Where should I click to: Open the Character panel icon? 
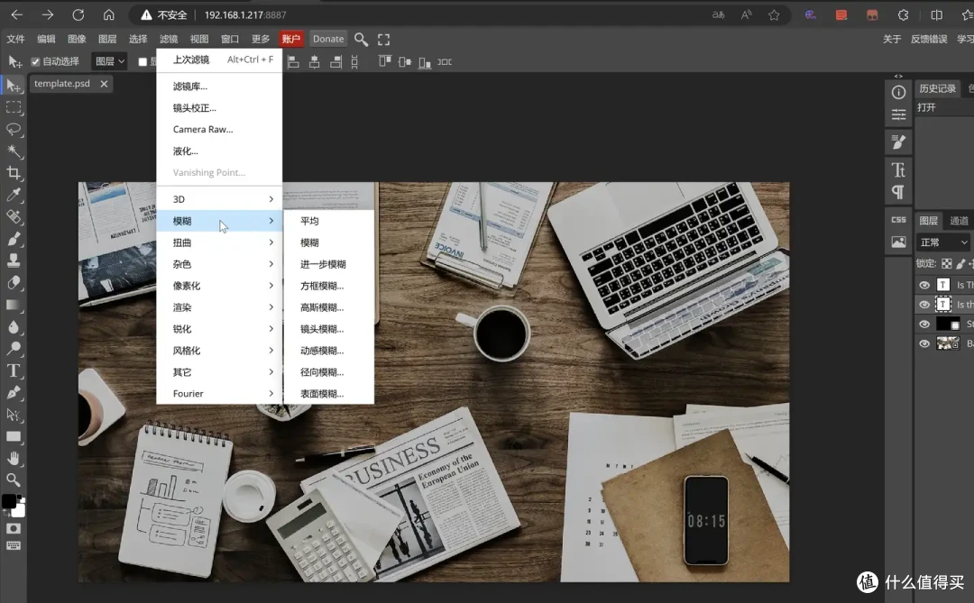point(898,169)
